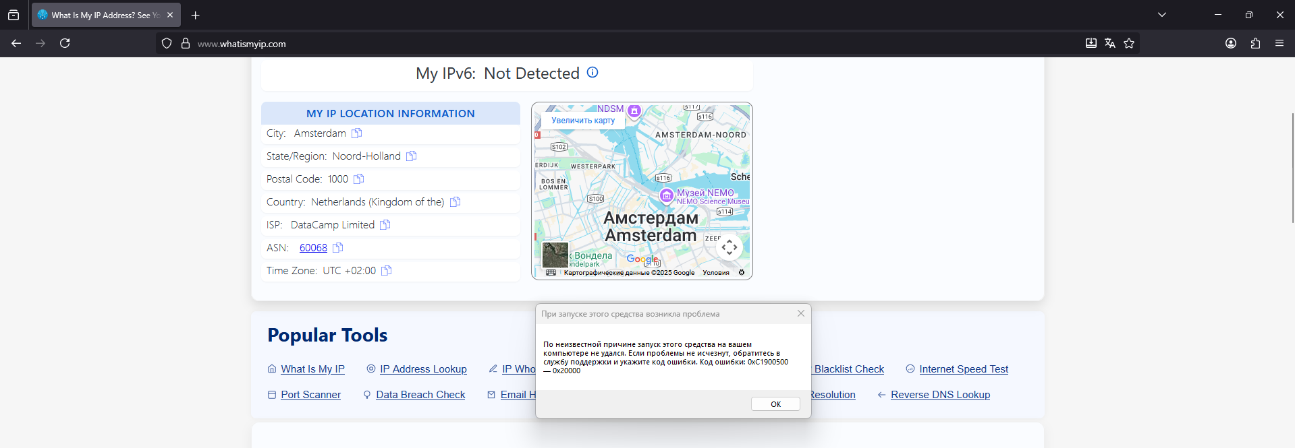1295x448 pixels.
Task: Open Internet Speed Test tool
Action: click(x=964, y=369)
